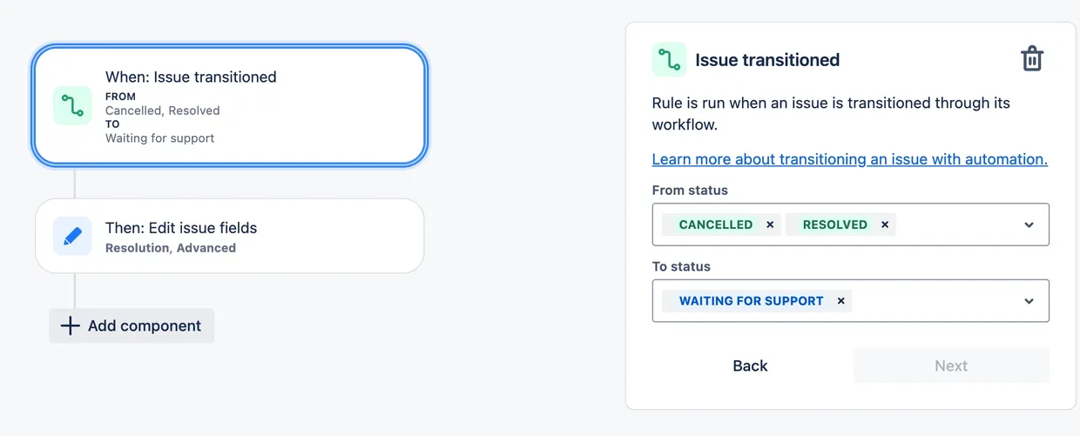This screenshot has width=1080, height=436.
Task: Select the 'When: Issue transitioned' trigger card
Action: pyautogui.click(x=261, y=105)
